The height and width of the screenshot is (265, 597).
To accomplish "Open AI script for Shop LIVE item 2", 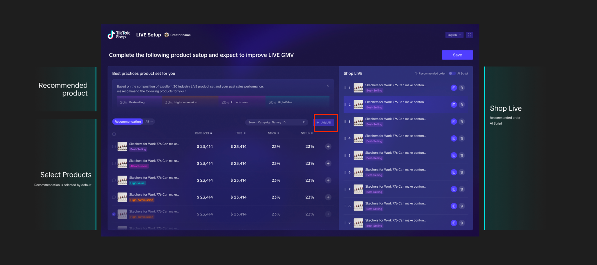I will (x=454, y=105).
